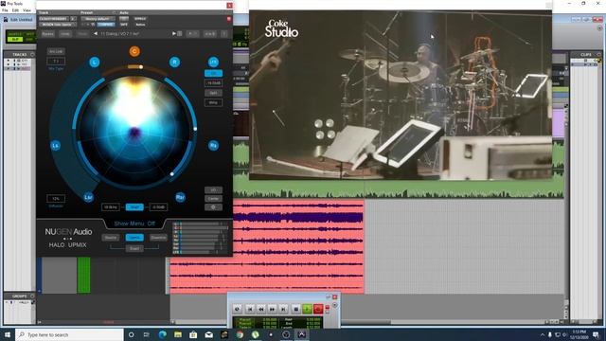Open the factory default preset dropdown

pyautogui.click(x=98, y=19)
